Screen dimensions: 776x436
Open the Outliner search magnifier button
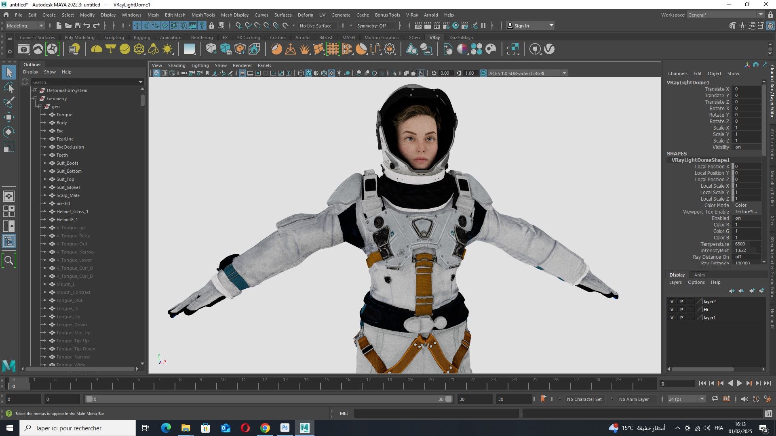tap(9, 261)
